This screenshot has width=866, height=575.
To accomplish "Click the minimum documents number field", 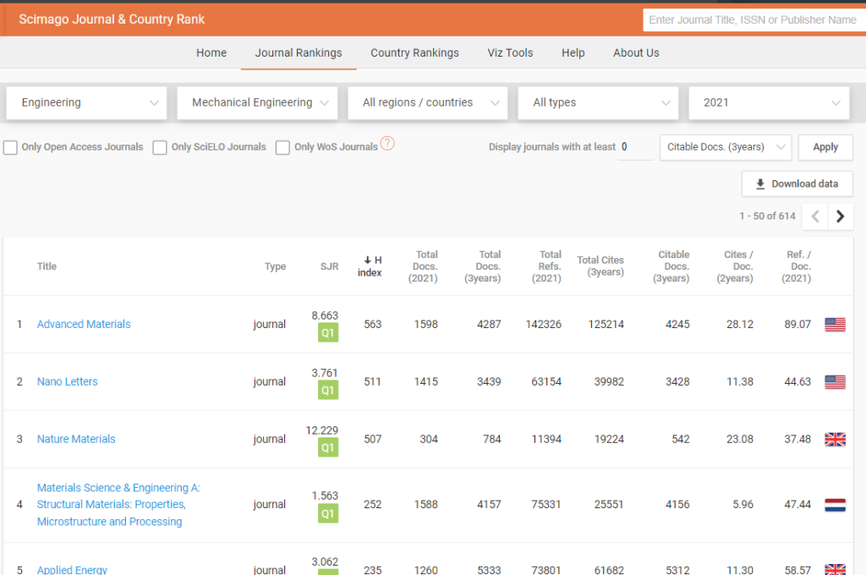I will (635, 147).
